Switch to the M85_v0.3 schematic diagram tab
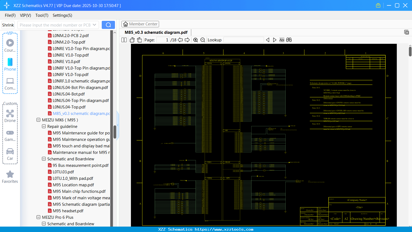 (x=156, y=32)
